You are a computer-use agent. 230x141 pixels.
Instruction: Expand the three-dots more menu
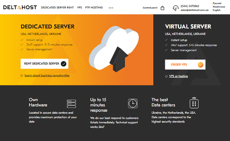click(x=111, y=8)
